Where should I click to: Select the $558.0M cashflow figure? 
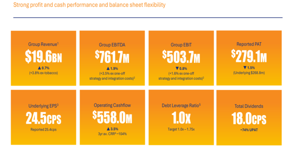tap(112, 117)
